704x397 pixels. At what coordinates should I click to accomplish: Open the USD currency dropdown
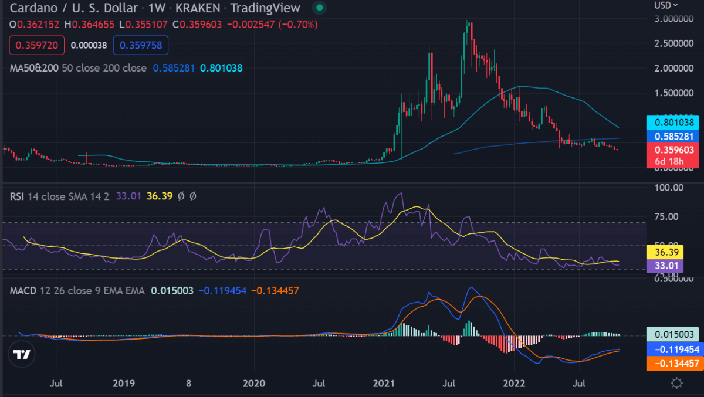pos(666,5)
